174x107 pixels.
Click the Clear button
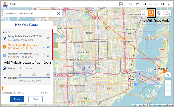click(x=35, y=99)
